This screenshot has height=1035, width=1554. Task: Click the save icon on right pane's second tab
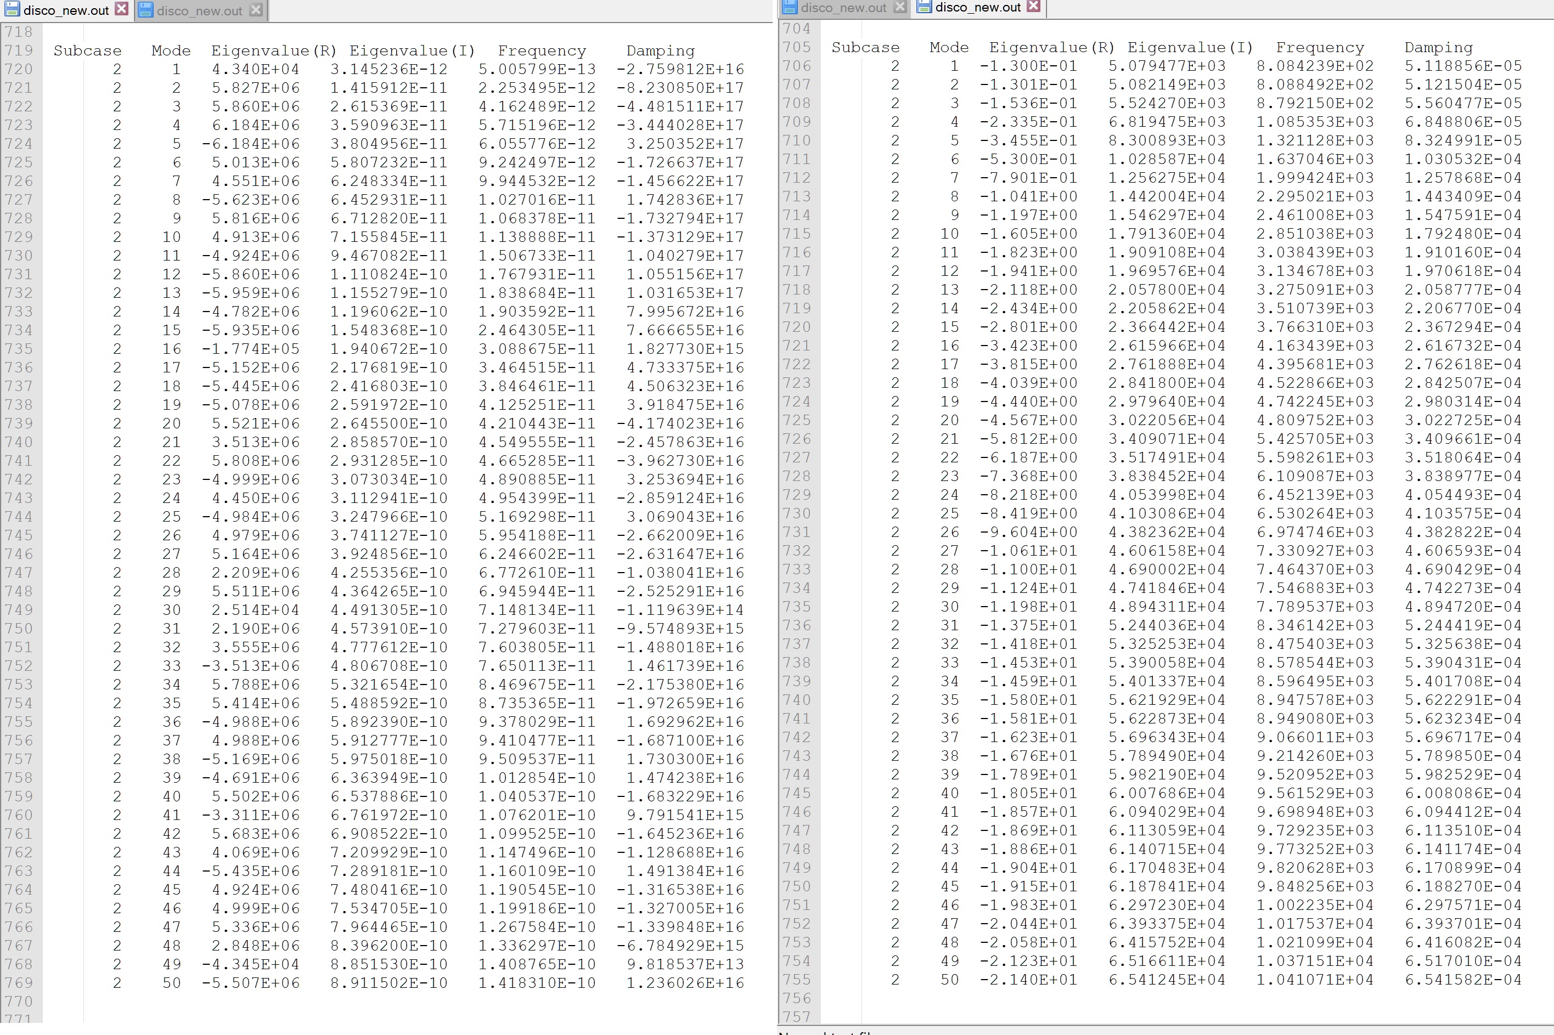[x=924, y=7]
